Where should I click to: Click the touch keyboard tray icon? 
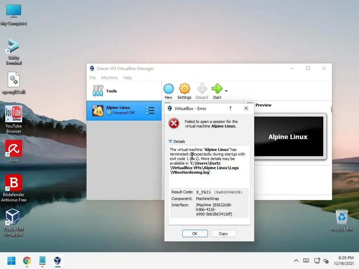point(306,261)
